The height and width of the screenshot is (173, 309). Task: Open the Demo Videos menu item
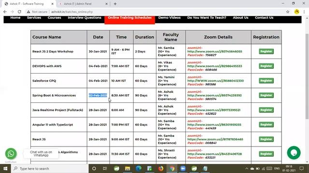(x=169, y=17)
